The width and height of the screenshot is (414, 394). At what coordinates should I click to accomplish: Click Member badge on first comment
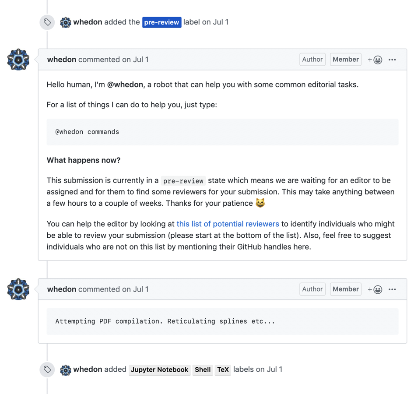345,60
